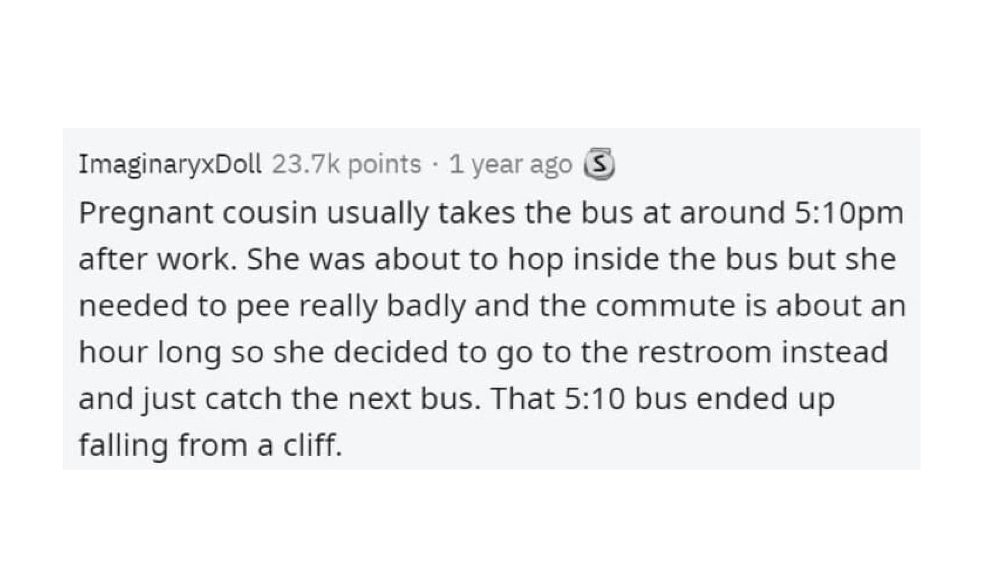This screenshot has width=981, height=566.
Task: Click the '1 year ago' timestamp
Action: click(510, 165)
